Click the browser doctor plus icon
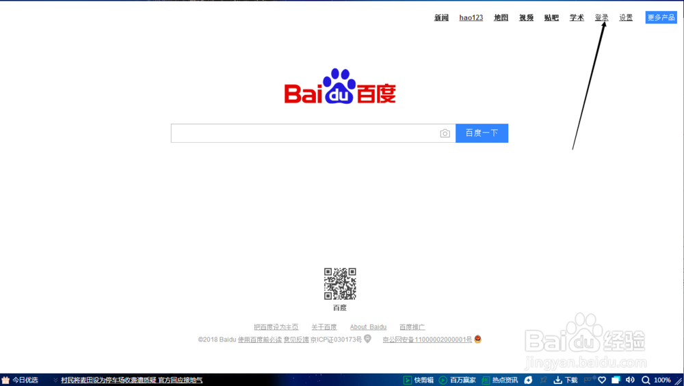The image size is (684, 386). point(528,380)
